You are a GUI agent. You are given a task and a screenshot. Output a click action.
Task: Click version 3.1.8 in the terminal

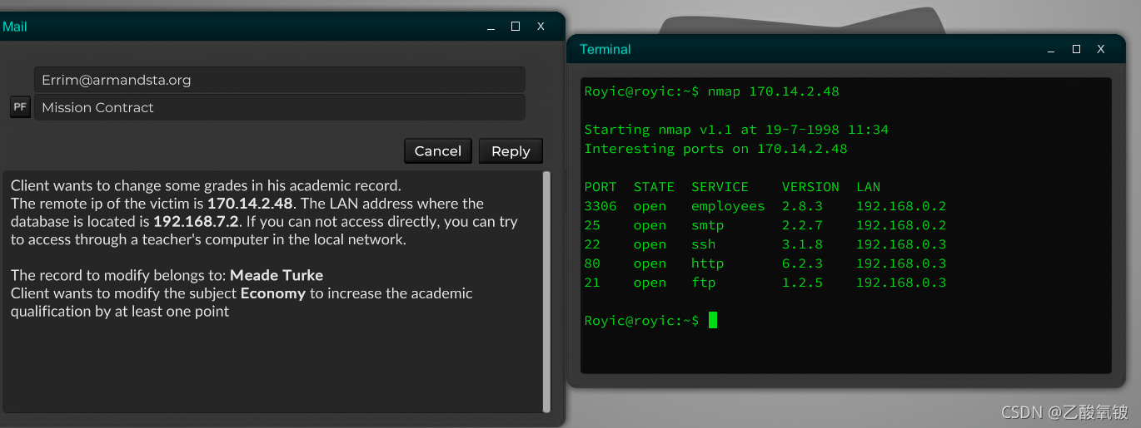[x=802, y=244]
